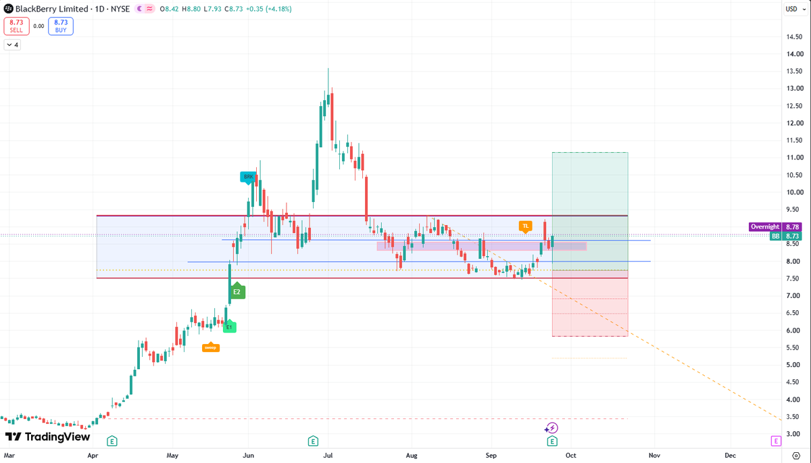Click the 1D interval text in the title
Viewport: 811px width, 463px height.
click(100, 9)
